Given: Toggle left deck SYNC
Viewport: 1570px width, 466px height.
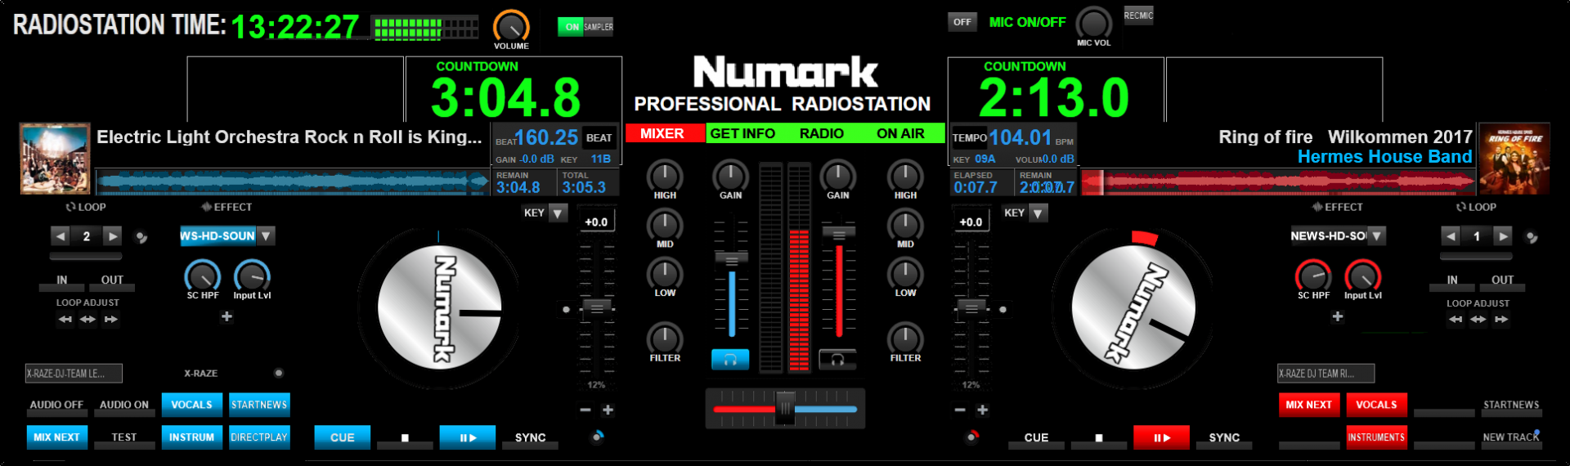Looking at the screenshot, I should (530, 438).
